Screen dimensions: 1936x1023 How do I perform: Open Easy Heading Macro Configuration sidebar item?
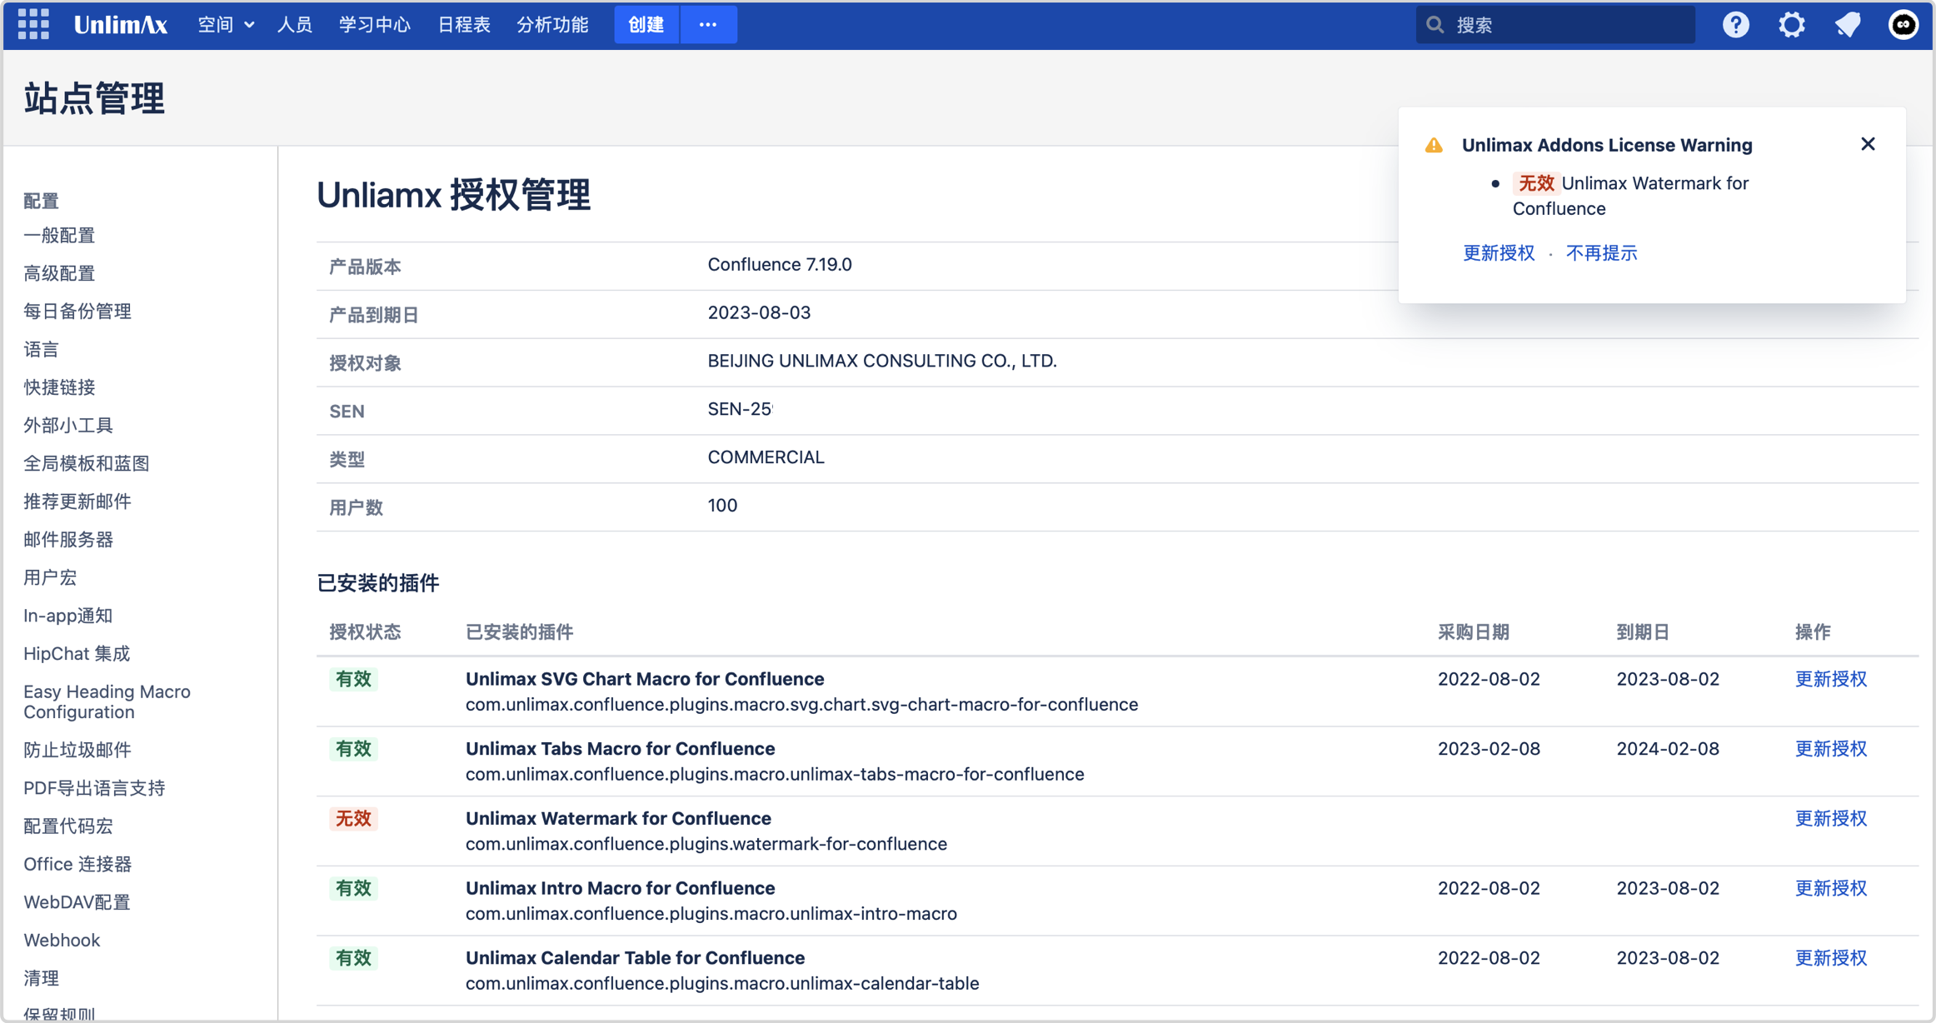[x=107, y=701]
